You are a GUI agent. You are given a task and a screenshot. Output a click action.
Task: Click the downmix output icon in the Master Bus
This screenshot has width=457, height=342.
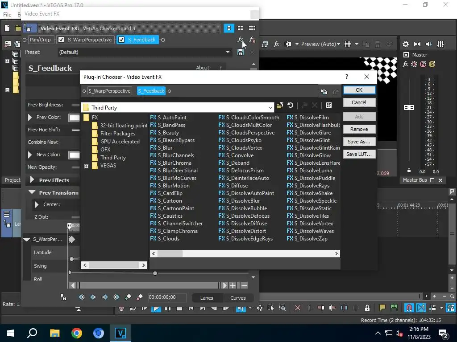[x=417, y=44]
